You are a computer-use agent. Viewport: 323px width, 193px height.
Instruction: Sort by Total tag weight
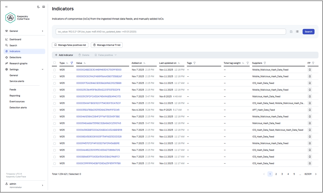coord(243,63)
